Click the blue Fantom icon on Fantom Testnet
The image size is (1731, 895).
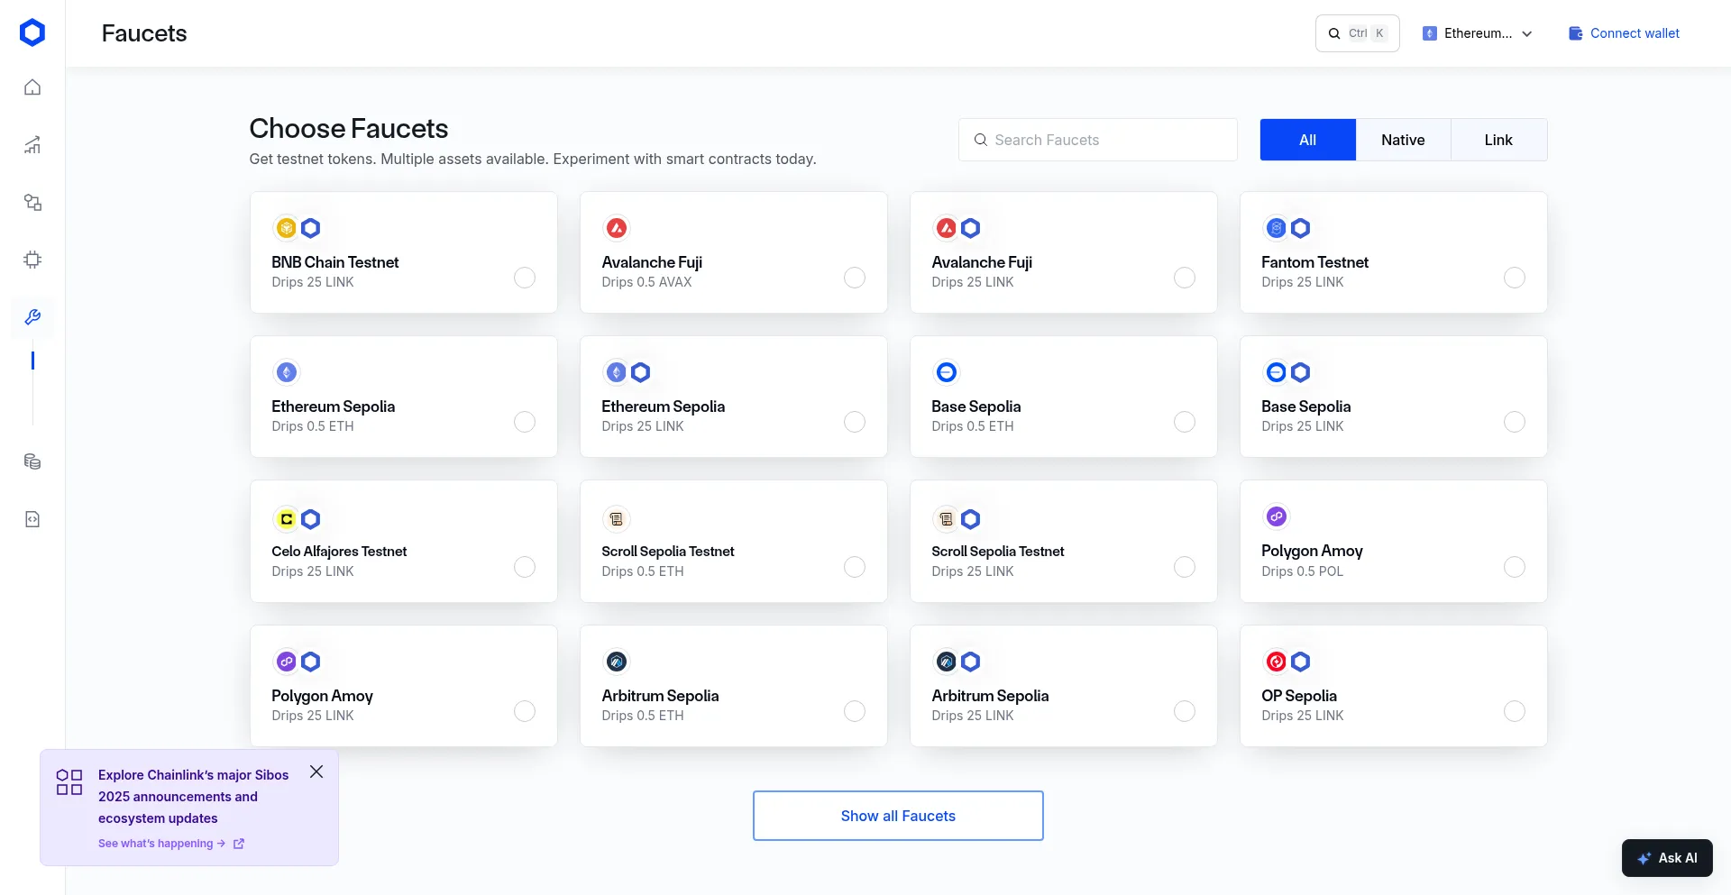1276,228
